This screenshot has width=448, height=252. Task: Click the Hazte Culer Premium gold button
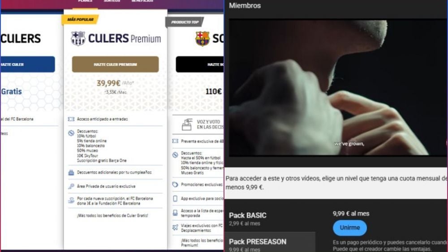click(116, 64)
